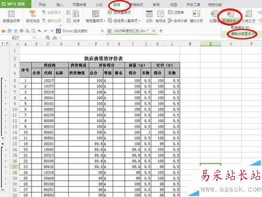Open the 有效性 data validation tool
262x197 pixels.
[x=160, y=17]
